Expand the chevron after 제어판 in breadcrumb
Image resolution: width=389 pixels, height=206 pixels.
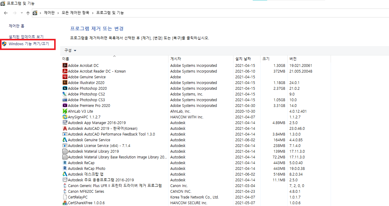coord(58,13)
